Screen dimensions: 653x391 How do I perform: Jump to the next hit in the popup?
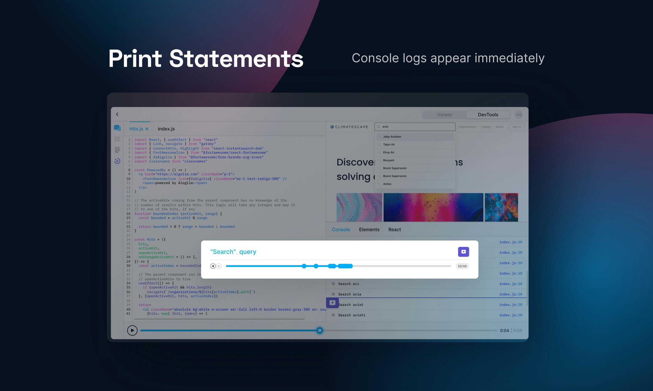click(x=219, y=266)
